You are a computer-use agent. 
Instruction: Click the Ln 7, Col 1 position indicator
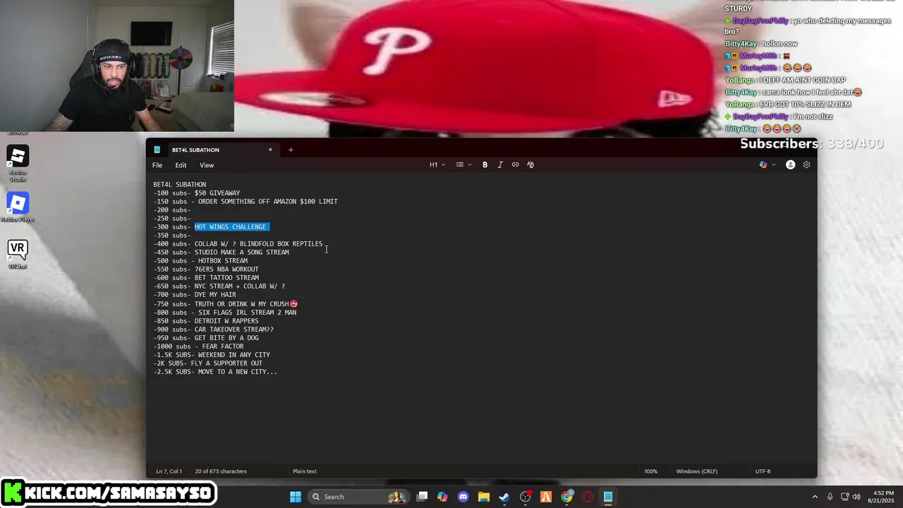click(169, 471)
